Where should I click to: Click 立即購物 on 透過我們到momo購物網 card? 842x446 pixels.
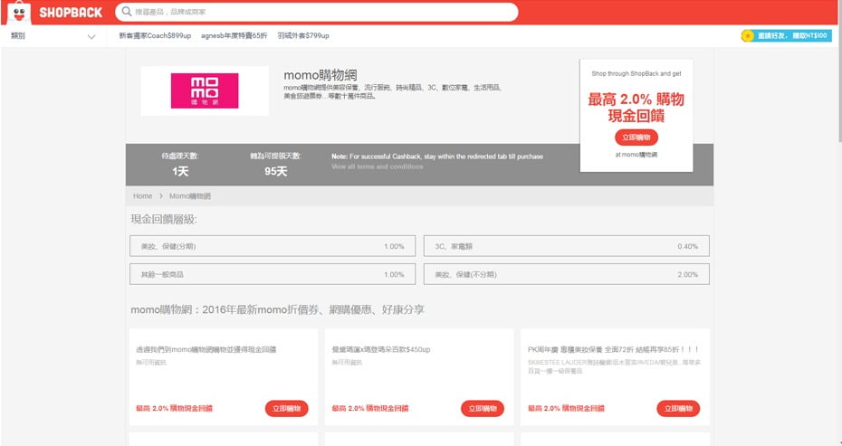click(286, 408)
